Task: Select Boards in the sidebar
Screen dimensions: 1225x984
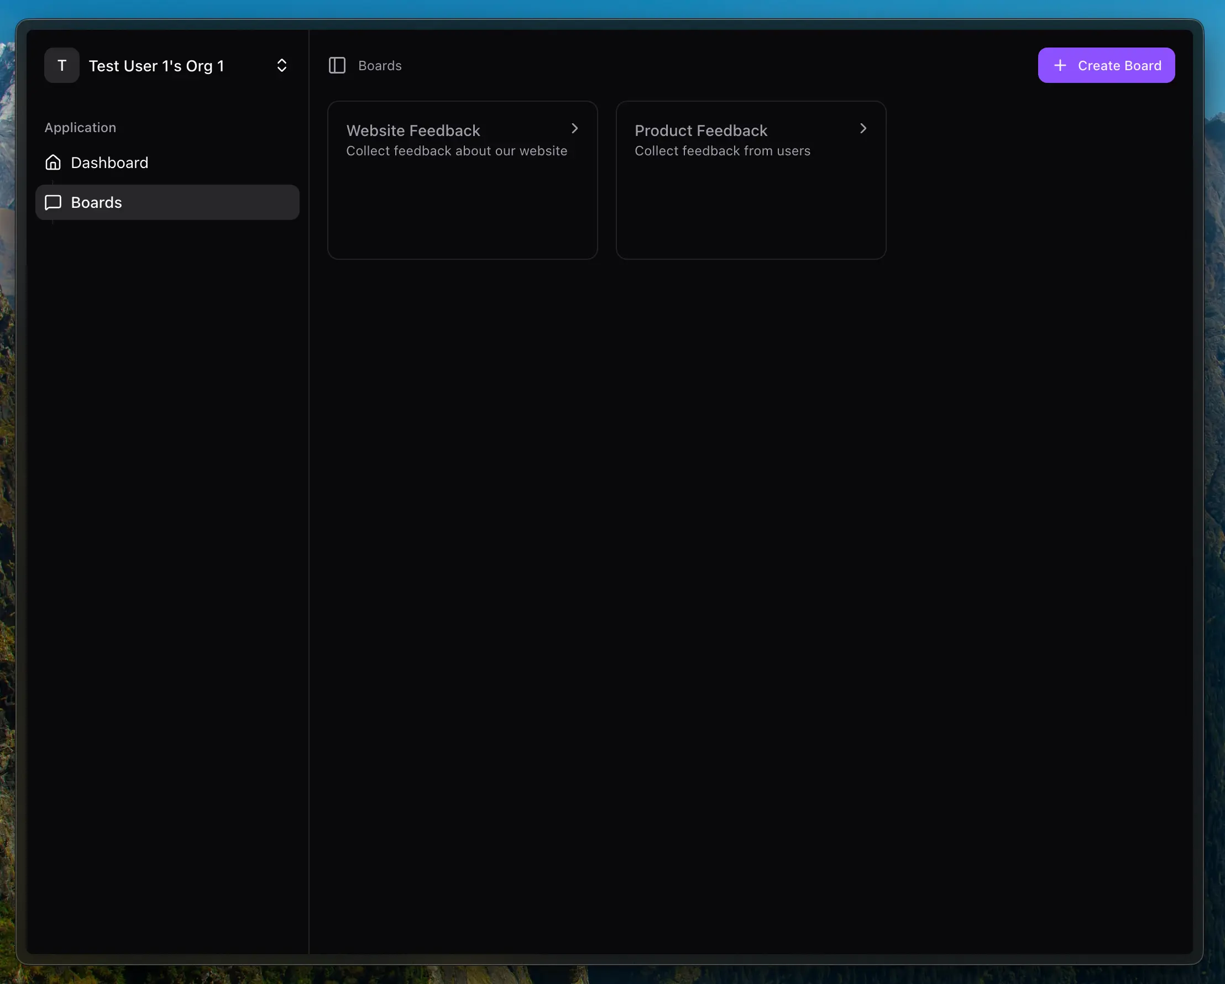Action: coord(96,202)
